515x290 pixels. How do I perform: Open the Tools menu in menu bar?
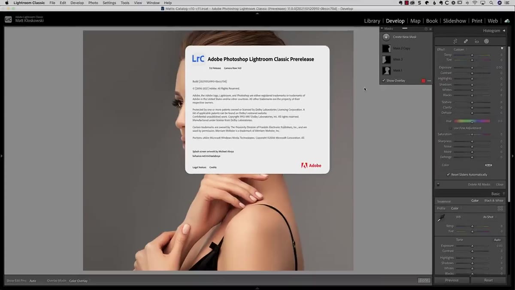125,3
